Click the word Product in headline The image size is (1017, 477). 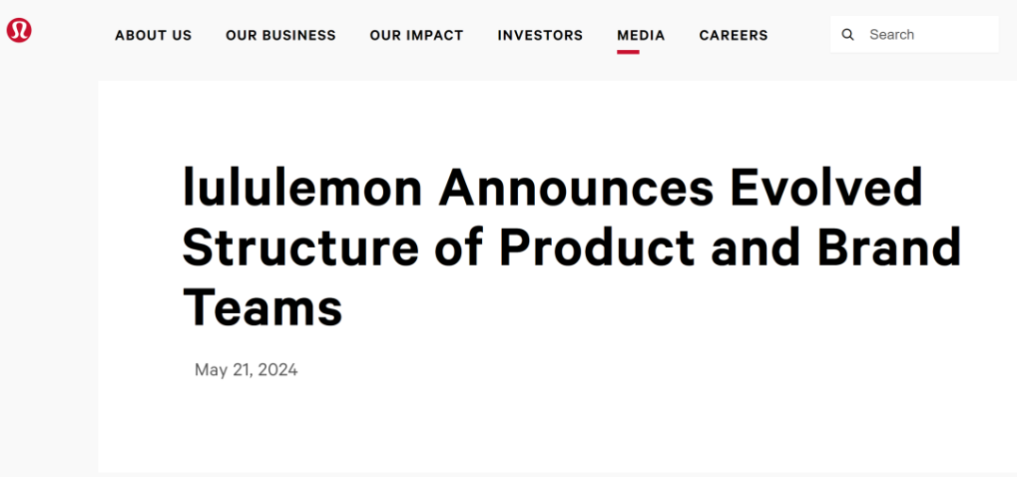(598, 247)
